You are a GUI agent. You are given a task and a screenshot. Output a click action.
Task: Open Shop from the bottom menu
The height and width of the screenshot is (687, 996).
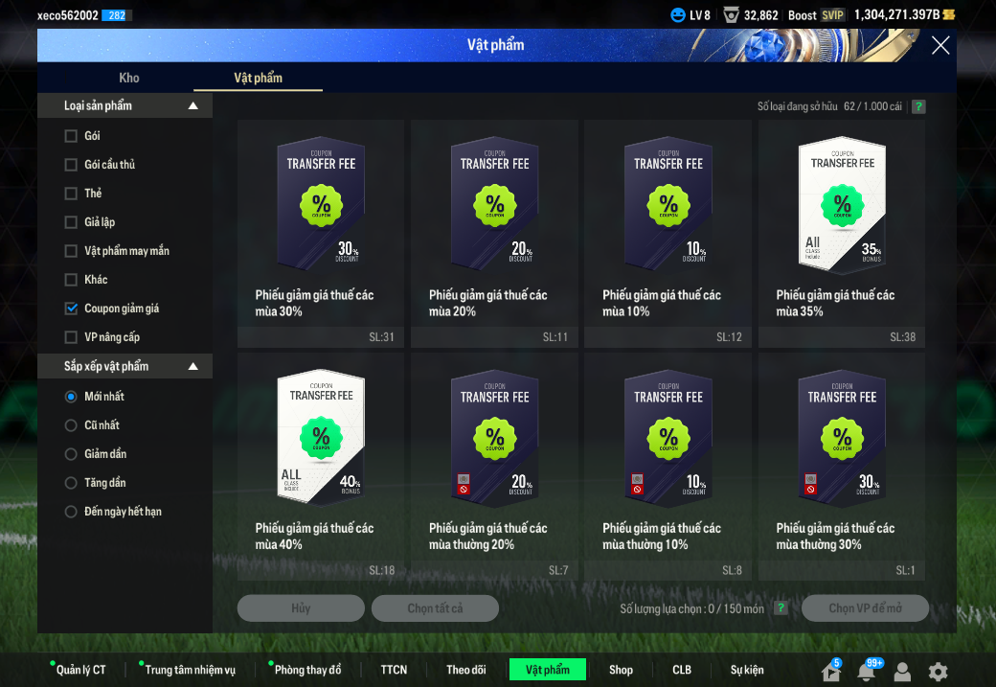point(621,670)
